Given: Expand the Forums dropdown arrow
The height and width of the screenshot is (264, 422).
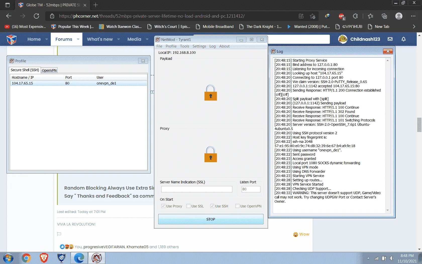Looking at the screenshot, I should [x=78, y=39].
